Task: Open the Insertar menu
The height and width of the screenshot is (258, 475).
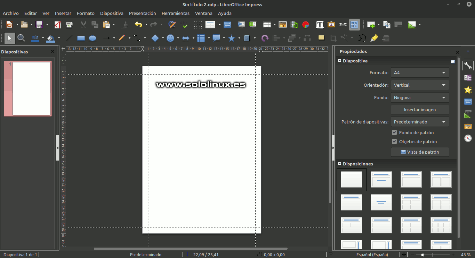Action: [63, 13]
